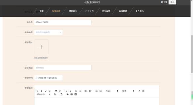This screenshot has height=105, width=193.
Task: Focus the 手机号 phone number field
Action: click(63, 22)
